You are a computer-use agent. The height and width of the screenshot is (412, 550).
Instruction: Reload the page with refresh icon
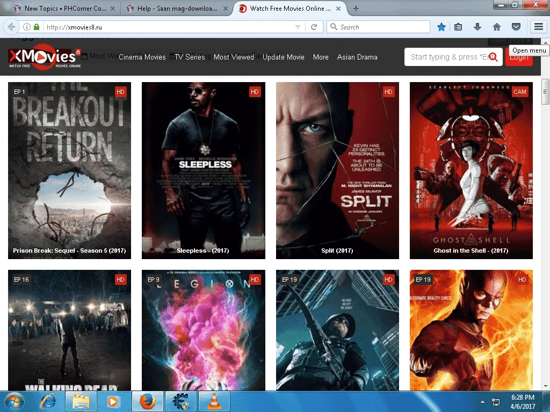314,27
